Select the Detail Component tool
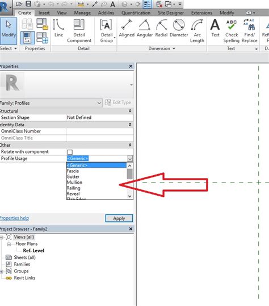 (79, 31)
